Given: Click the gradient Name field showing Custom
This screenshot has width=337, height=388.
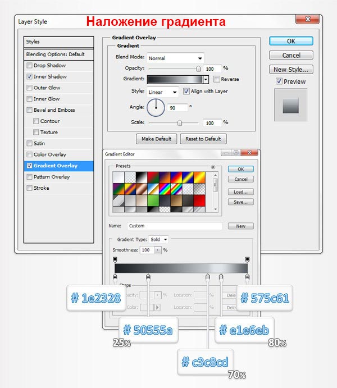Looking at the screenshot, I should pos(175,226).
